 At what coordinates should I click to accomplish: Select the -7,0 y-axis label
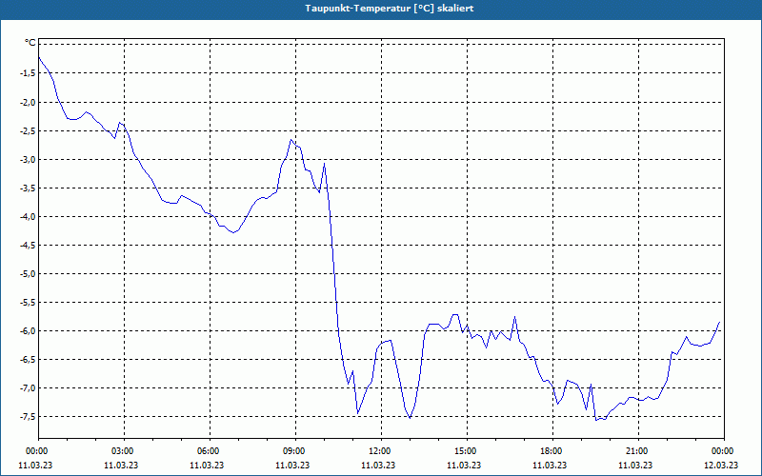pyautogui.click(x=28, y=388)
